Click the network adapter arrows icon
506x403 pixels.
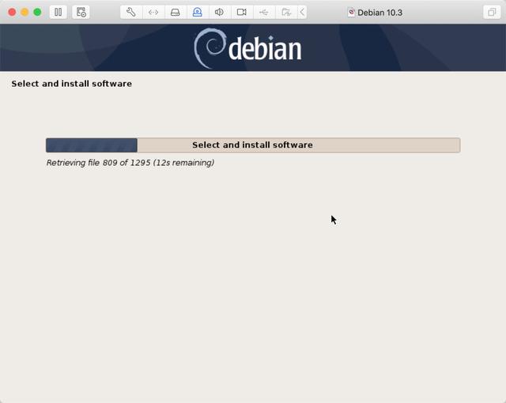(x=153, y=13)
